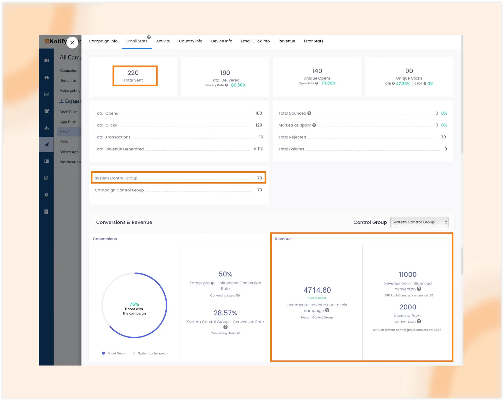The width and height of the screenshot is (504, 401).
Task: Toggle System control group legend item
Action: pos(150,353)
